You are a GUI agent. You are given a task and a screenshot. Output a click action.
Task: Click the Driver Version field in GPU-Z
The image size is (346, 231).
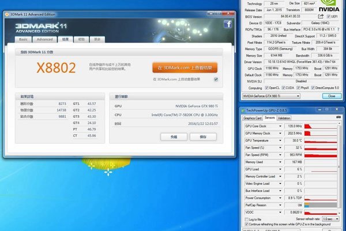[302, 62]
